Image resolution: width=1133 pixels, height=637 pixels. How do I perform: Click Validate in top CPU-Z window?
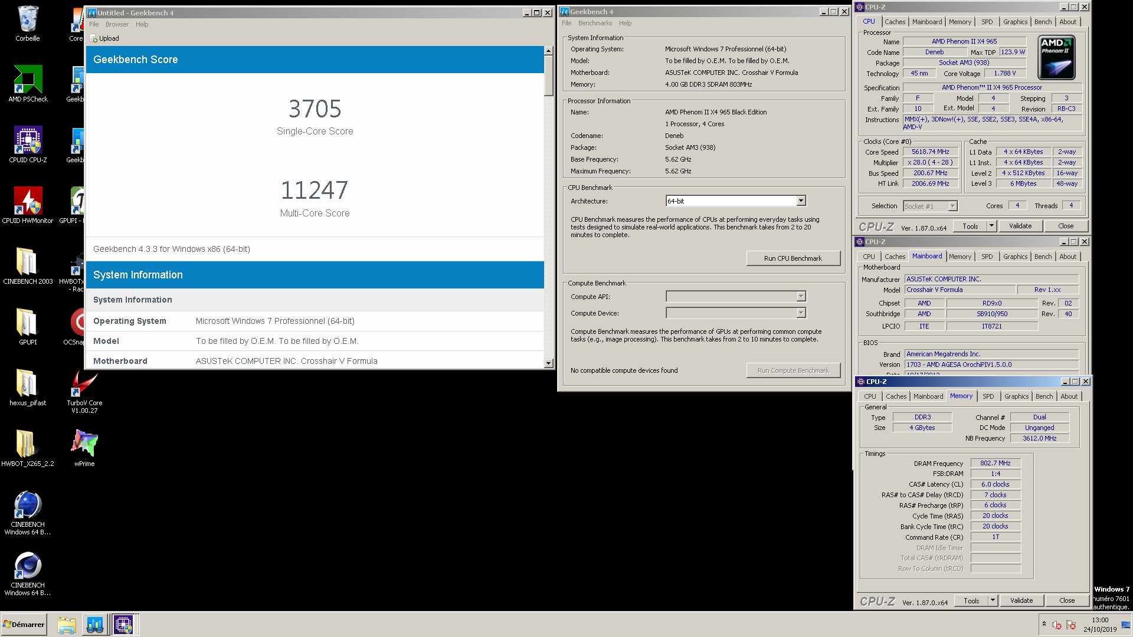pyautogui.click(x=1020, y=226)
